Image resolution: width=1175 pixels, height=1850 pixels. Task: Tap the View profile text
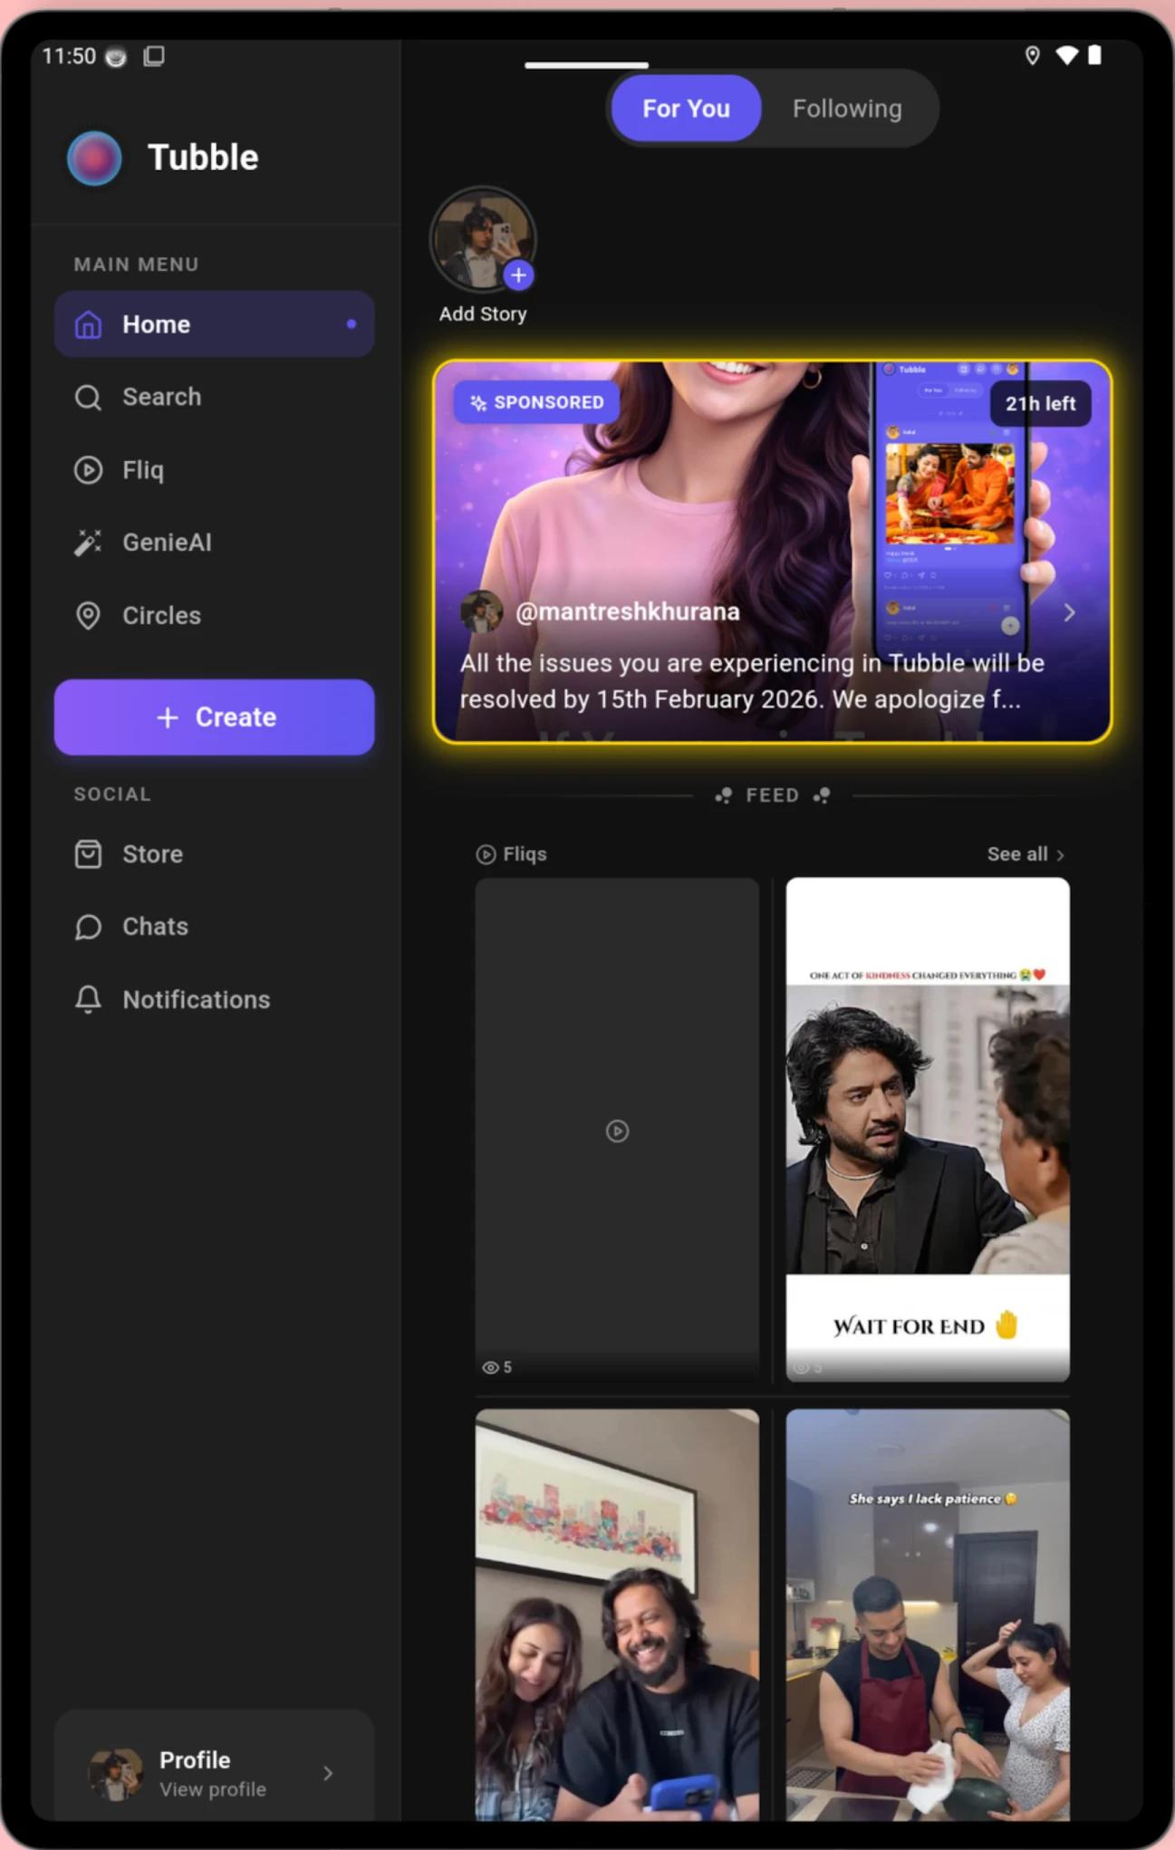(x=213, y=1789)
